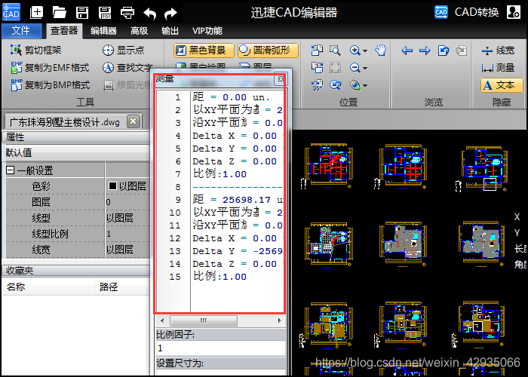Click the 线宽 property value 以图层
Screen dimensions: 528x377
[128, 250]
